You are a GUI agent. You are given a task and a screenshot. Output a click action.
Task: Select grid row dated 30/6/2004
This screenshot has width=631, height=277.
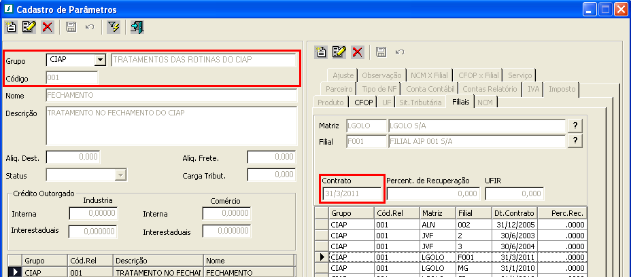click(x=451, y=246)
